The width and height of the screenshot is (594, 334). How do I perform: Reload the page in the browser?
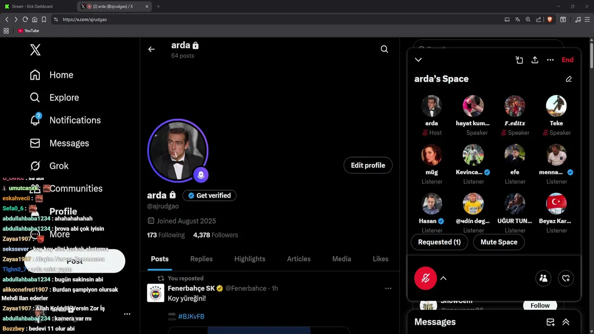coord(25,19)
